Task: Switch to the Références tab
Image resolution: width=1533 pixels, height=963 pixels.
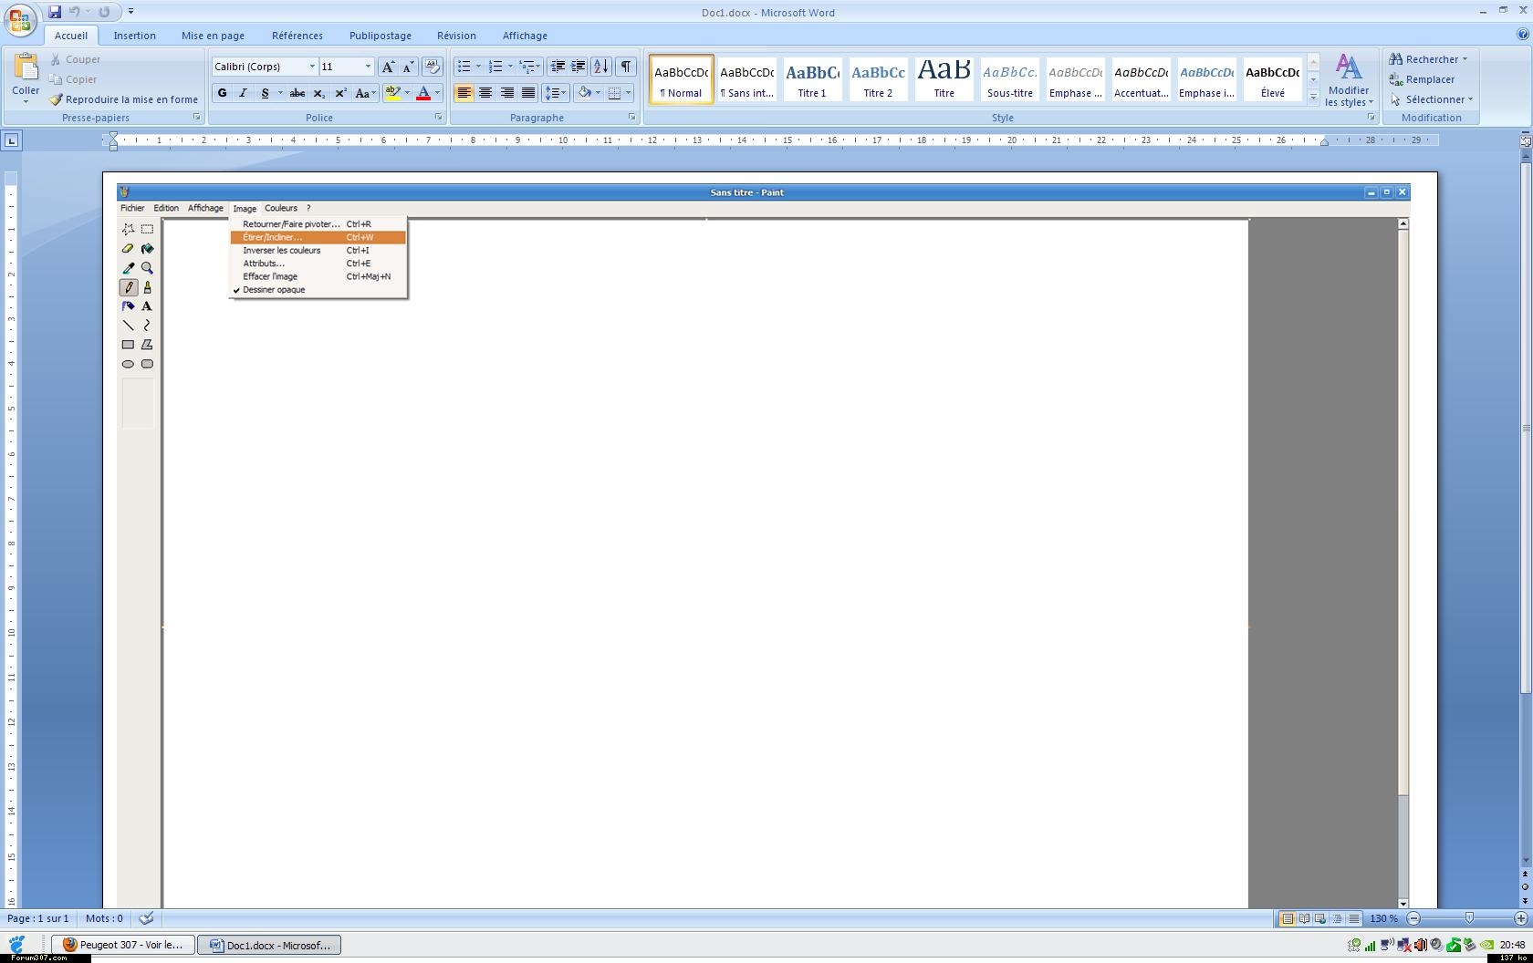Action: (297, 36)
